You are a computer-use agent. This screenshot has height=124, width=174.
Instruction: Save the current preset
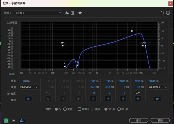[x=67, y=13]
